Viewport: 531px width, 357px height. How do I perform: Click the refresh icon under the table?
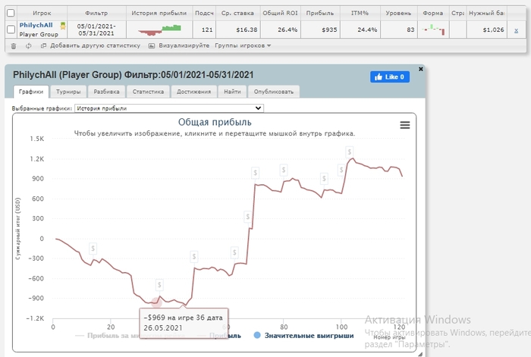(x=29, y=45)
